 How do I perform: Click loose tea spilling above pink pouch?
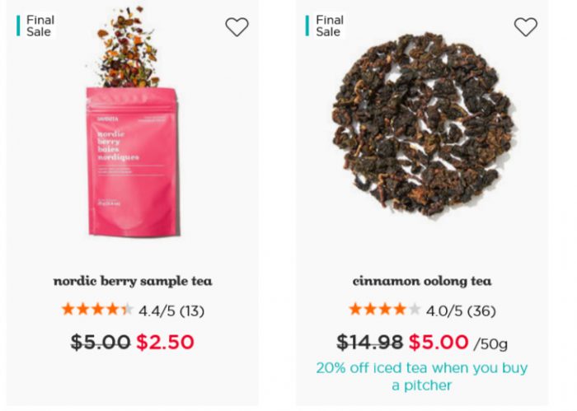(125, 48)
